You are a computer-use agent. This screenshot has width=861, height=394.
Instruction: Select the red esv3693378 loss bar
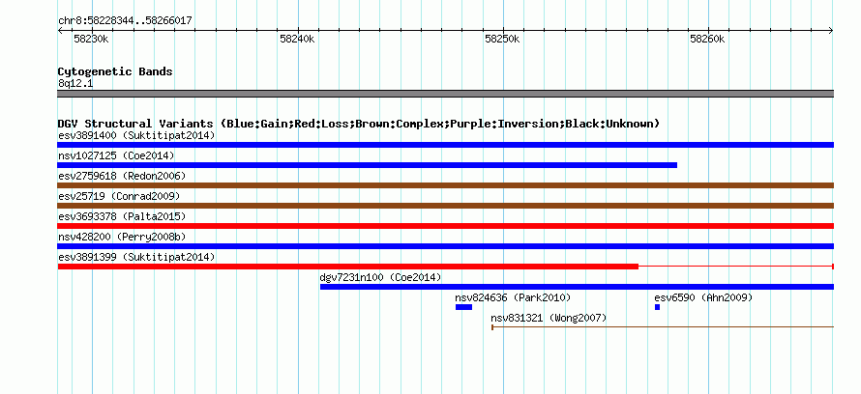pyautogui.click(x=445, y=226)
